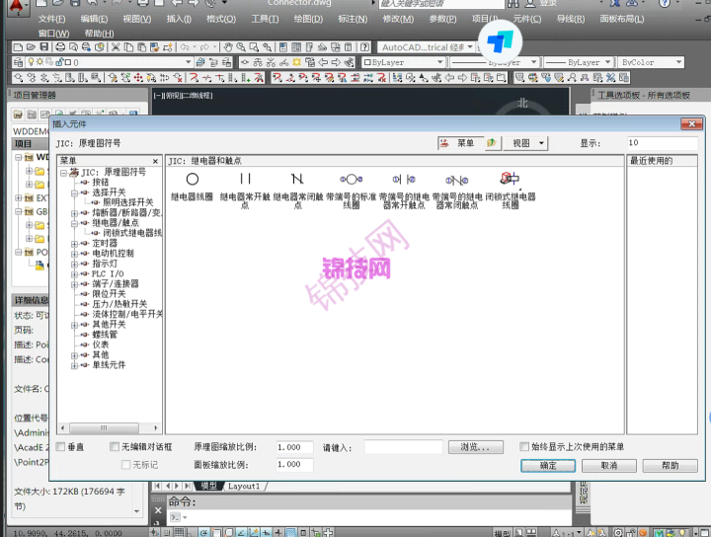The height and width of the screenshot is (537, 711).
Task: Expand the 定时器 tree node
Action: 74,244
